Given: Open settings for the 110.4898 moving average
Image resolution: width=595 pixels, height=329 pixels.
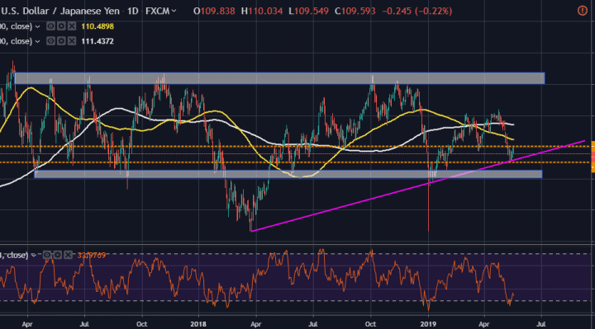Looking at the screenshot, I should pos(61,26).
